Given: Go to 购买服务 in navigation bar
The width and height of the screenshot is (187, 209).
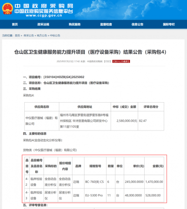Looking at the screenshot, I should [x=74, y=24].
